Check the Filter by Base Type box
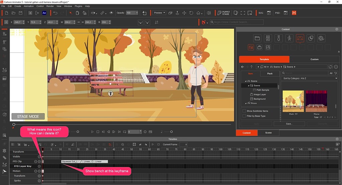Image resolution: width=342 pixels, height=185 pixels. click(x=244, y=116)
